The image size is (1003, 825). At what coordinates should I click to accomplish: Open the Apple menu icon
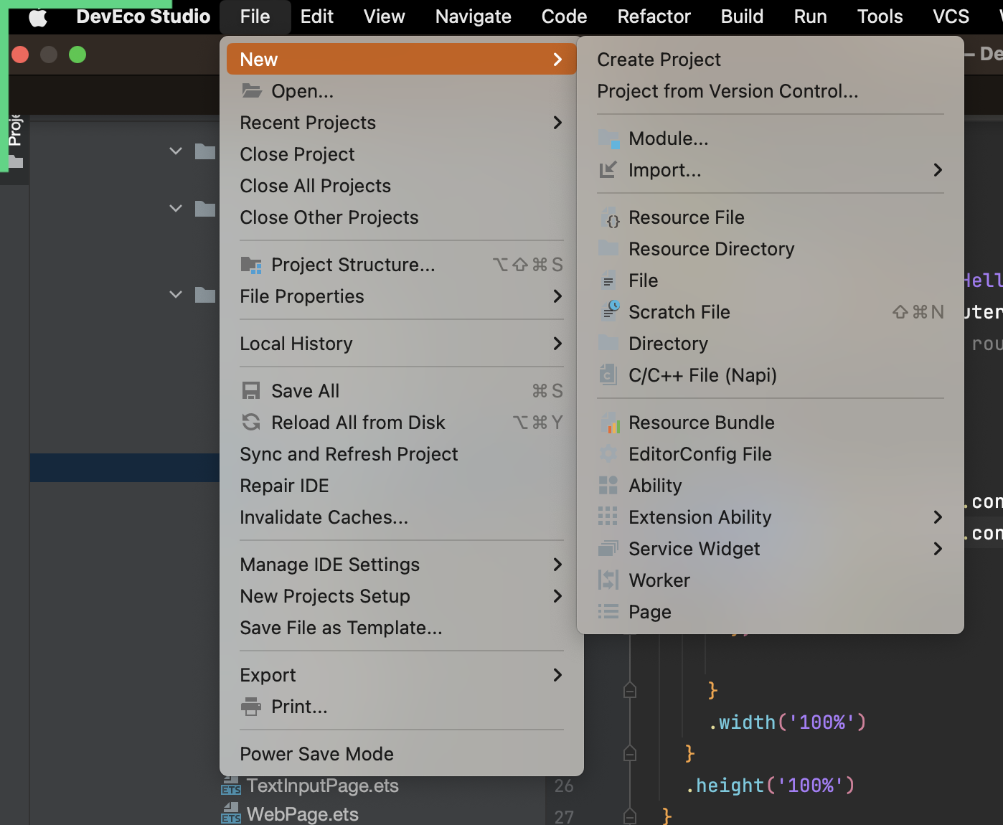click(x=38, y=16)
